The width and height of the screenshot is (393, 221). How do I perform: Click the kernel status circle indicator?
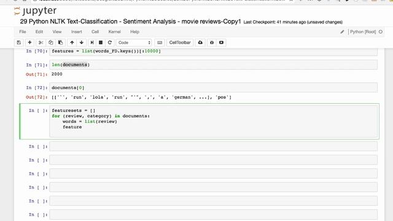pos(381,32)
